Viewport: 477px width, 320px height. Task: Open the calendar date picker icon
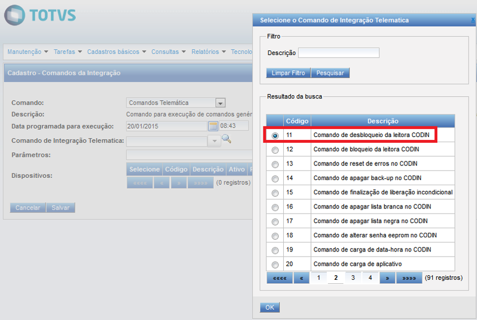click(213, 126)
